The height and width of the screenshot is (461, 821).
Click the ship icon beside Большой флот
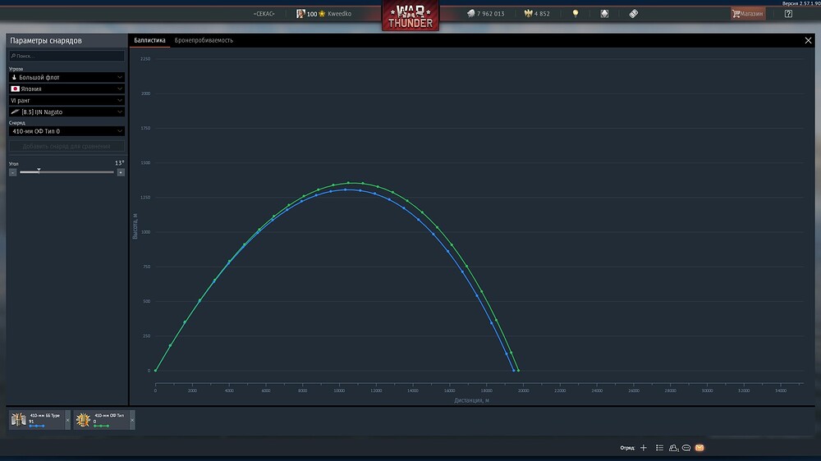[x=14, y=77]
